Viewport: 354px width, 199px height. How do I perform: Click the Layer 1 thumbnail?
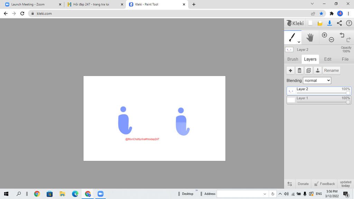pyautogui.click(x=291, y=100)
